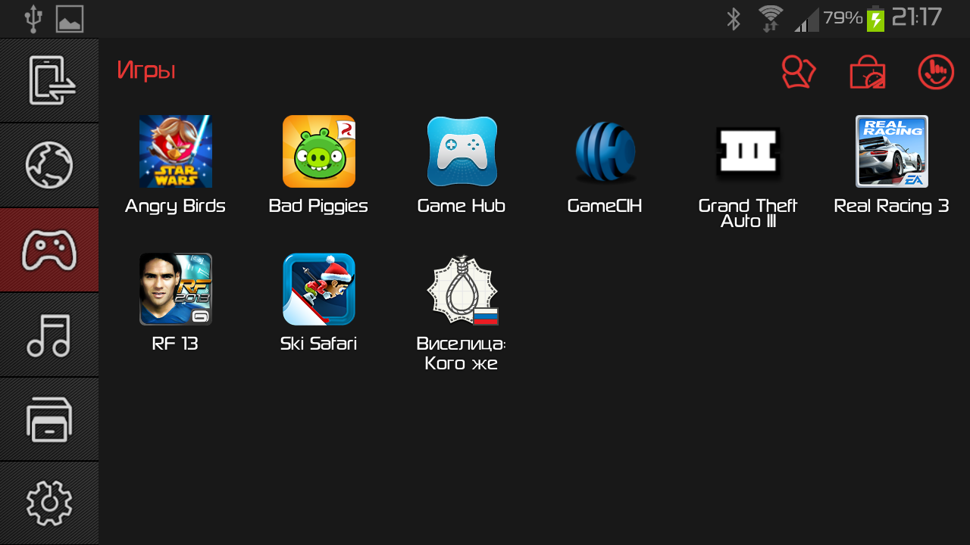Tap the picture notification icon in status bar
Image resolution: width=970 pixels, height=545 pixels.
70,19
